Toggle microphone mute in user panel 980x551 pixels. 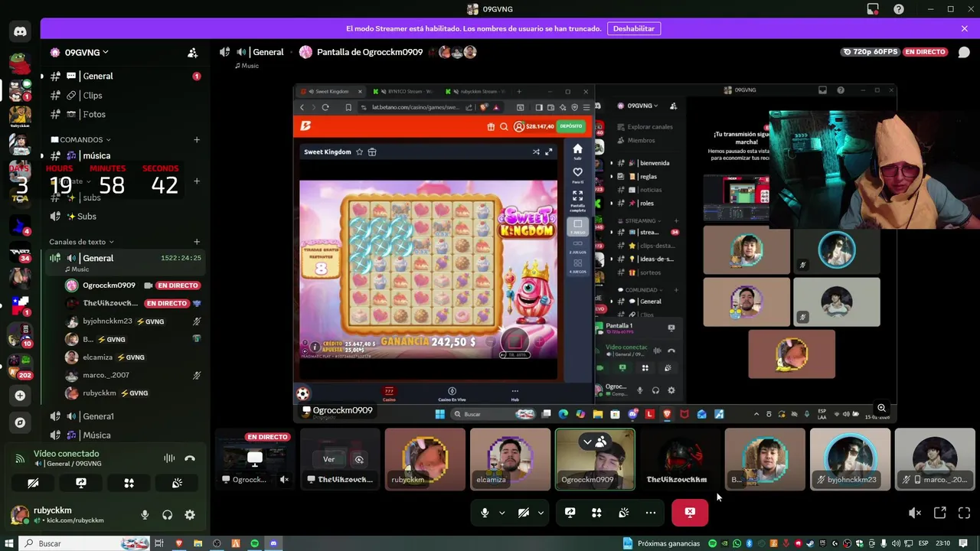pyautogui.click(x=145, y=515)
